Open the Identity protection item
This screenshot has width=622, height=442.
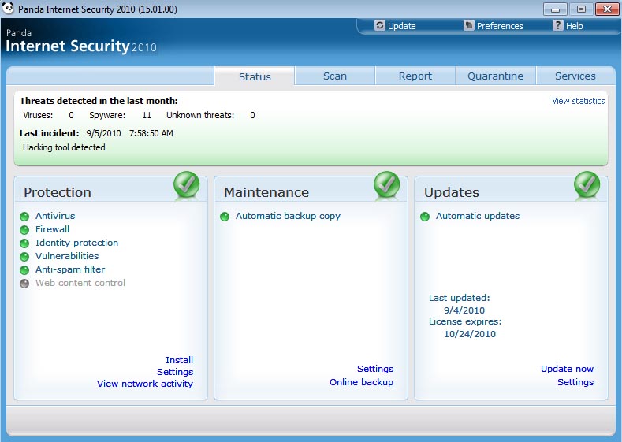click(x=76, y=243)
